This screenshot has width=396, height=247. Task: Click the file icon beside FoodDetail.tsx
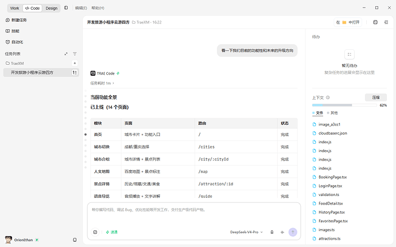315,203
